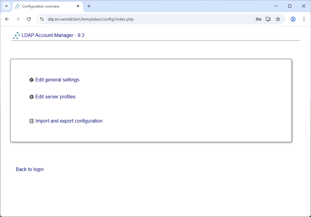Screen dimensions: 311x217
Task: Click the Back to login link
Action: point(29,169)
